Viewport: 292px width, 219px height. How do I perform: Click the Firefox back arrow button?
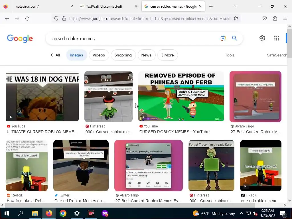(7, 18)
